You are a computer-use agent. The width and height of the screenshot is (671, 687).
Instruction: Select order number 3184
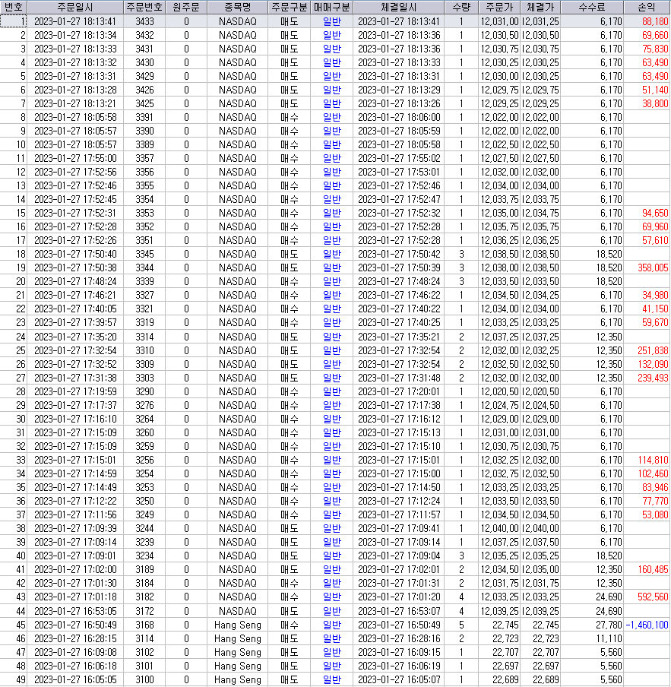pos(144,583)
